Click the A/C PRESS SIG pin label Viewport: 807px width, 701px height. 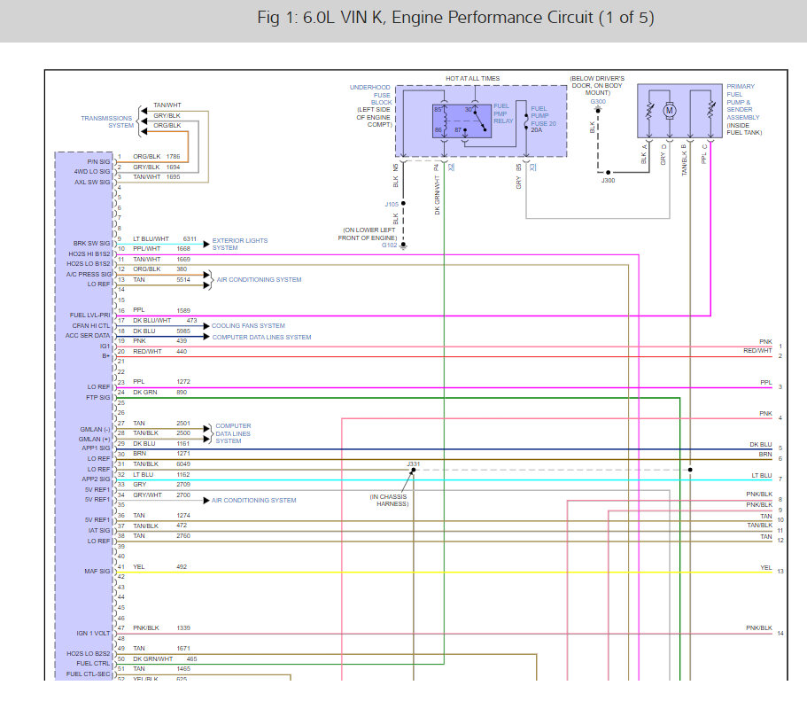pyautogui.click(x=89, y=275)
